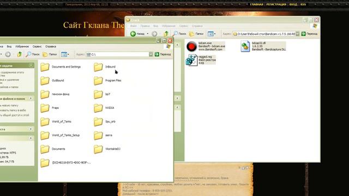Collapse the file and folder tasks section
The height and width of the screenshot is (196, 349).
(31, 99)
